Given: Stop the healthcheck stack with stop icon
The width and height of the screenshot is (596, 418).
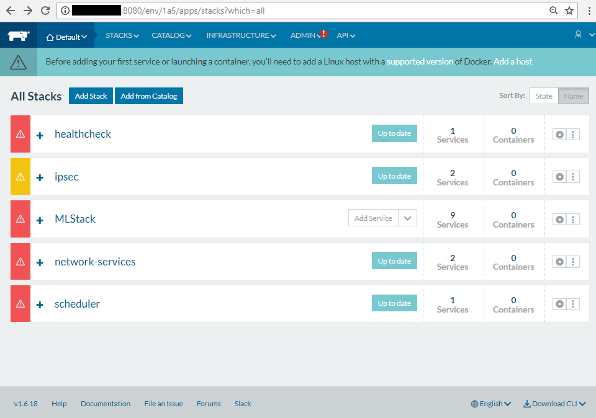Looking at the screenshot, I should coord(559,135).
